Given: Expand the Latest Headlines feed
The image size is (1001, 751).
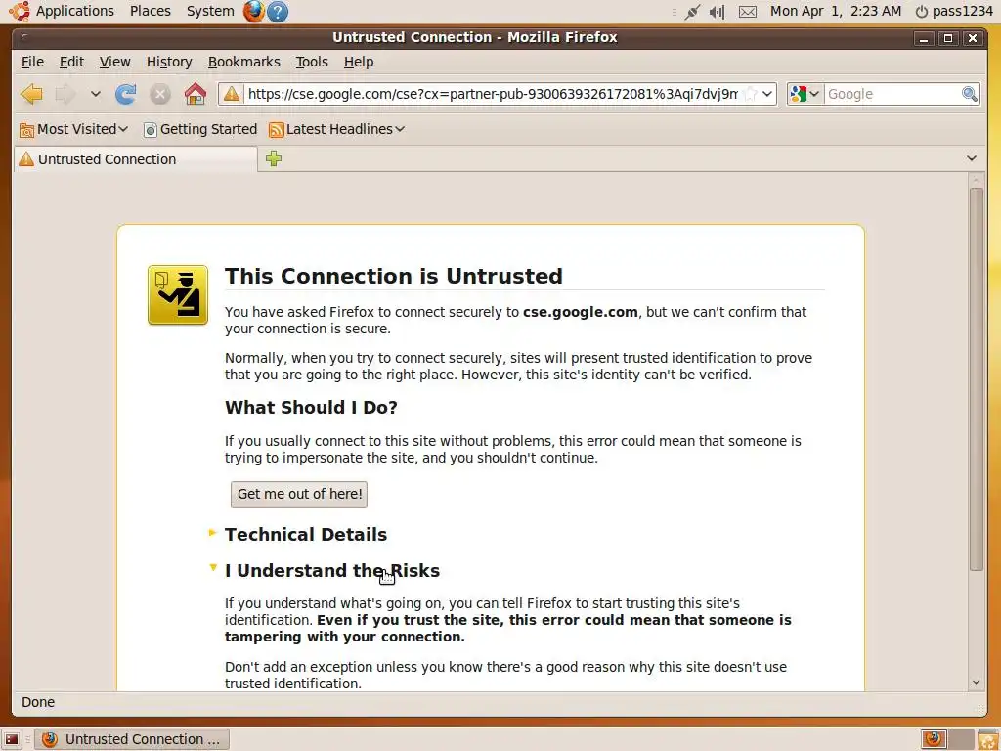Looking at the screenshot, I should point(336,130).
